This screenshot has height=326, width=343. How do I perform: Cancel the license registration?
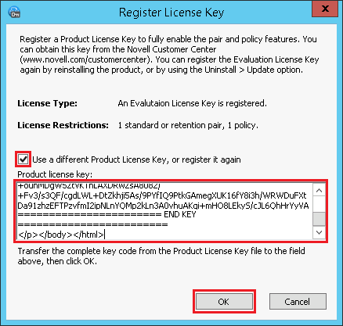[298, 302]
